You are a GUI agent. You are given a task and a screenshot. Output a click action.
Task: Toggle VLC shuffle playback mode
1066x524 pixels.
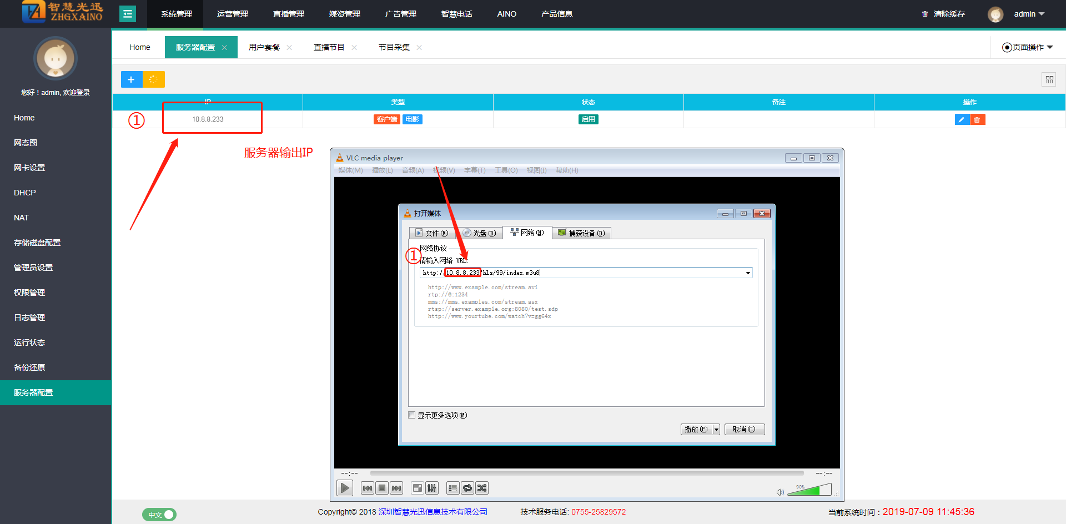482,488
